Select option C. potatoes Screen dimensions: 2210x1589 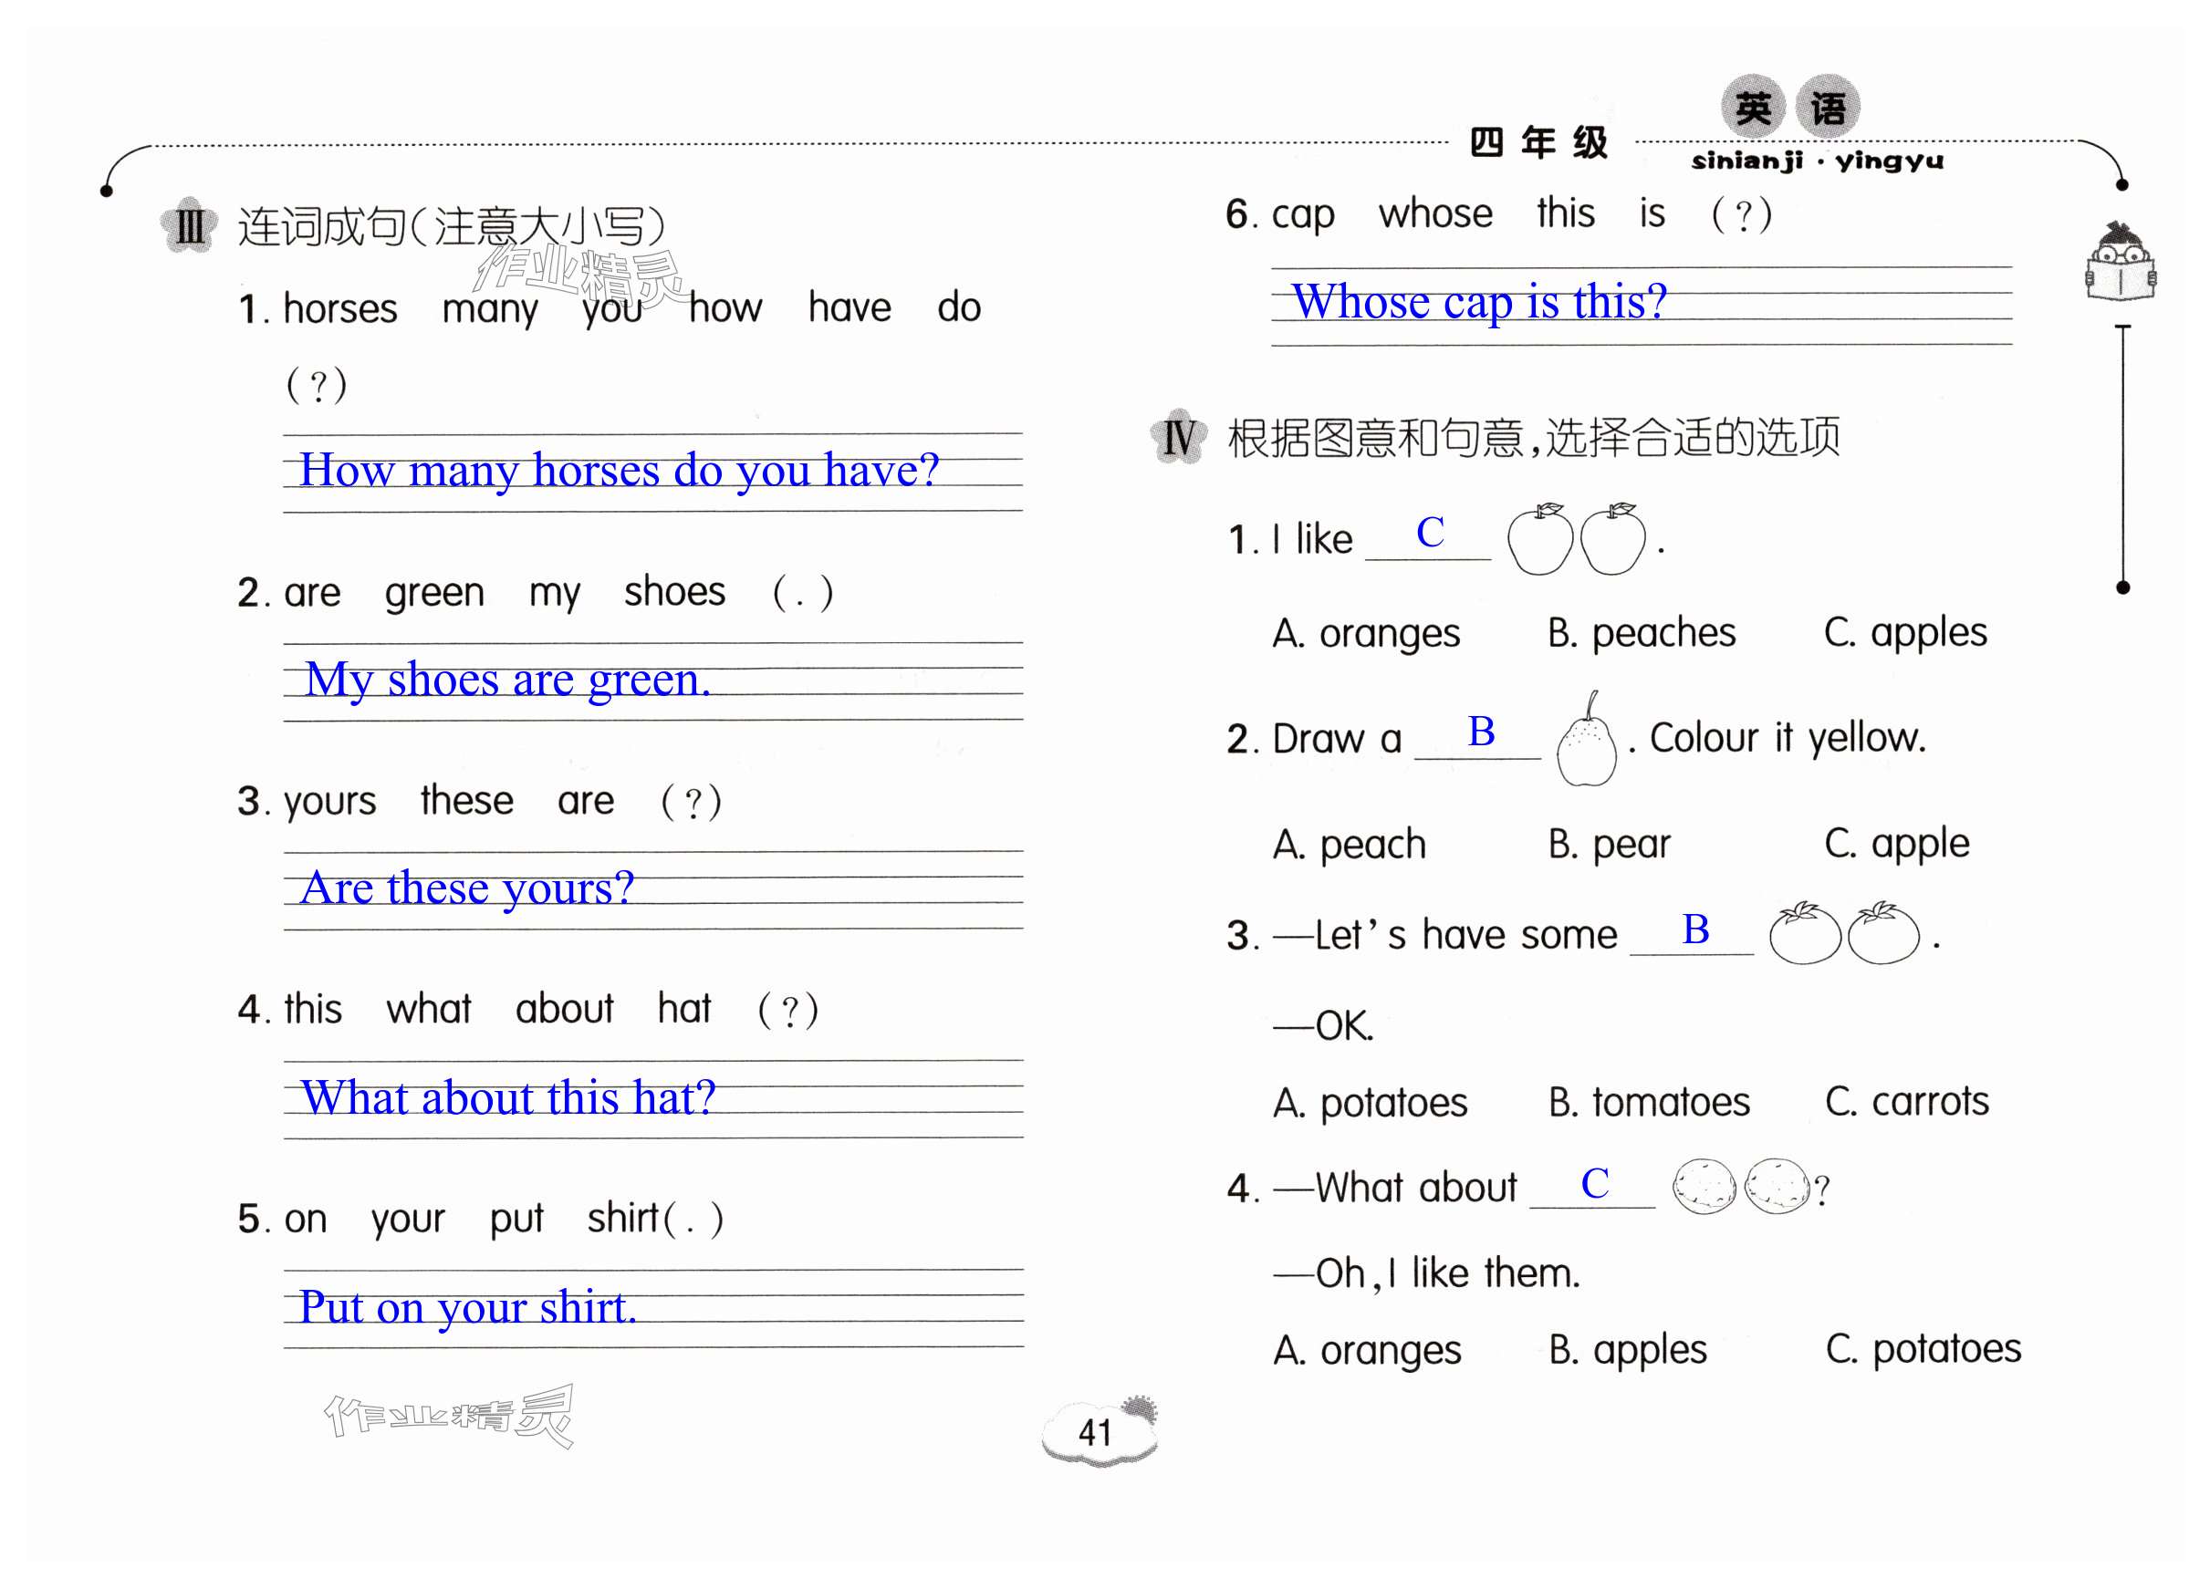(x=1923, y=1349)
